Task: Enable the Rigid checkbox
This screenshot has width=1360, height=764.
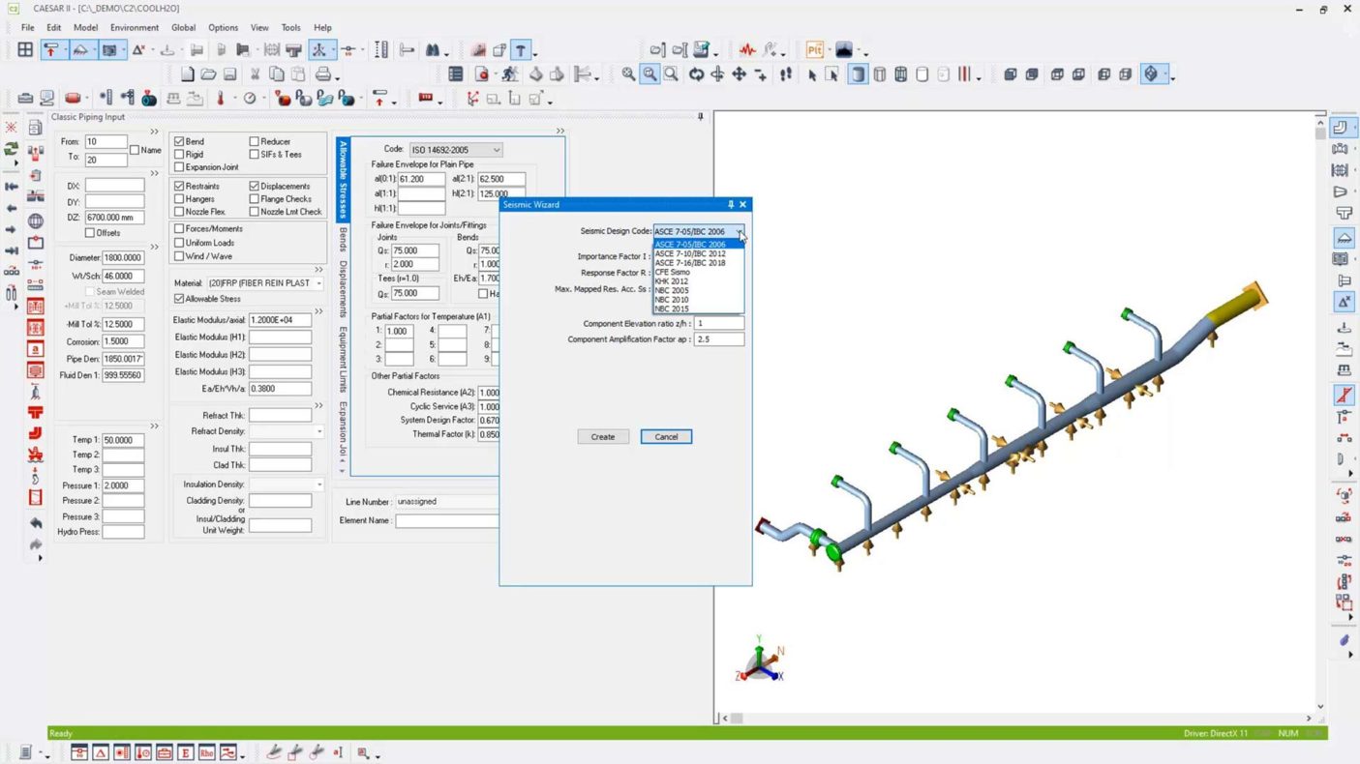Action: pyautogui.click(x=179, y=155)
